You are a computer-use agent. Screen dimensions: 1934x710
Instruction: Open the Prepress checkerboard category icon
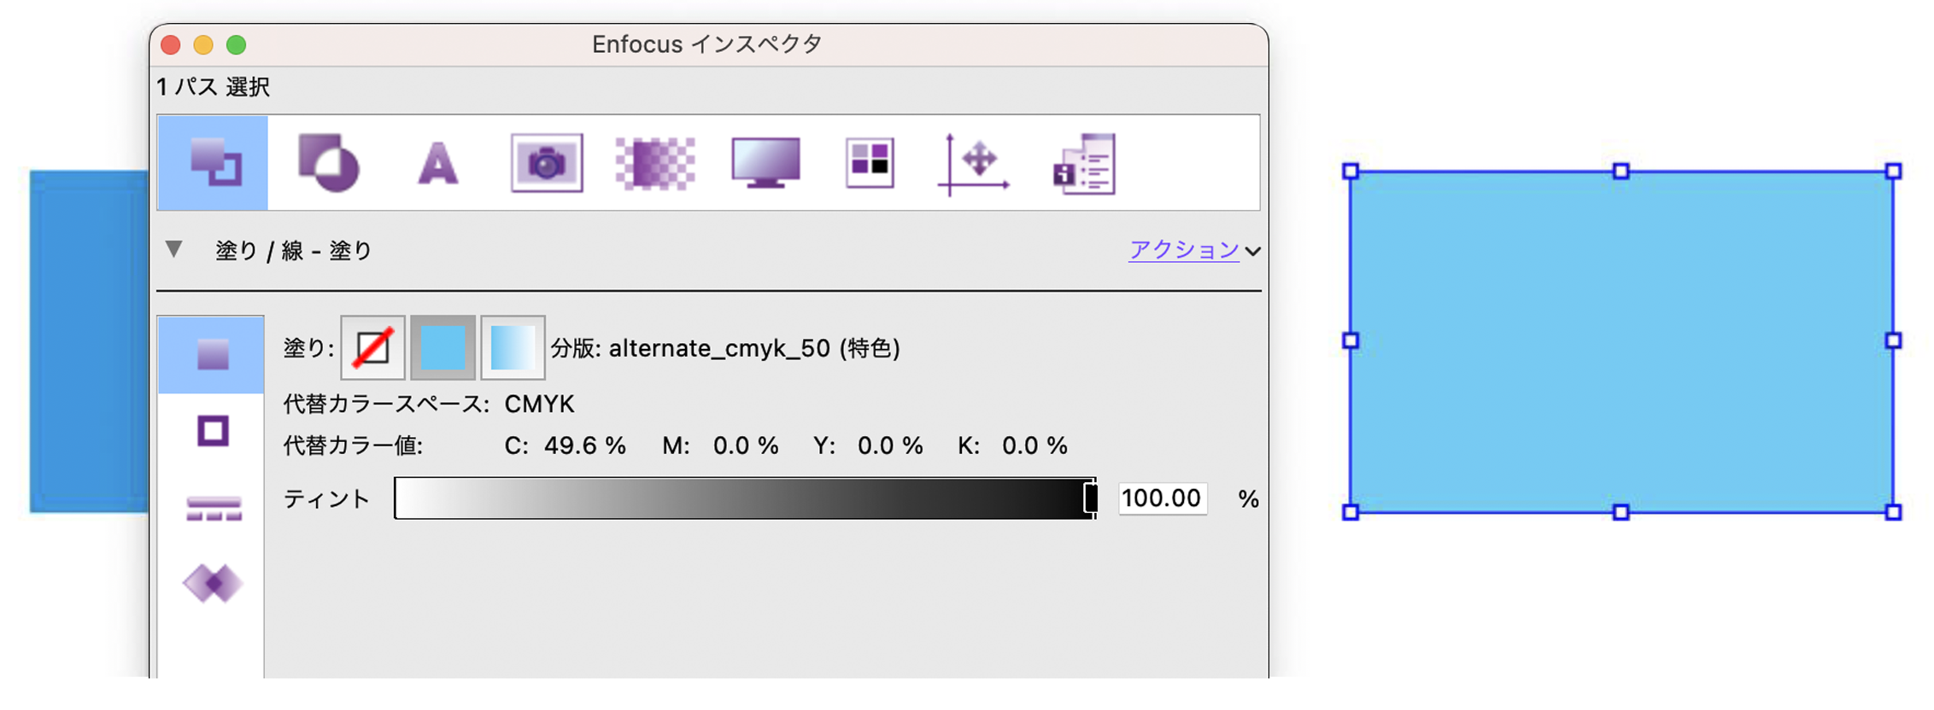pos(655,163)
